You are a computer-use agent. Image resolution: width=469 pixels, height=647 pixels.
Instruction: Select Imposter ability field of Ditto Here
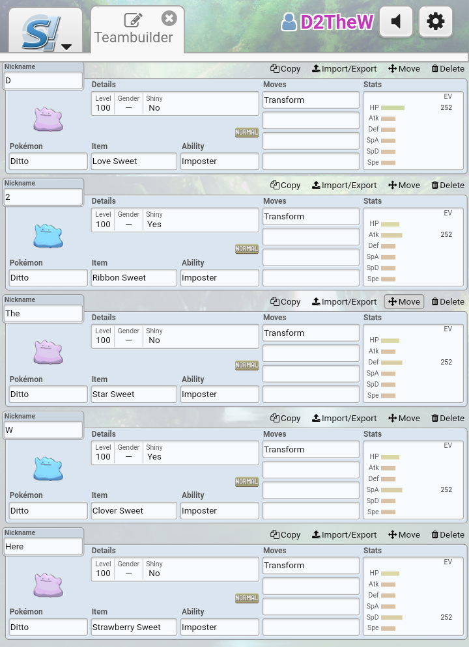pyautogui.click(x=220, y=627)
